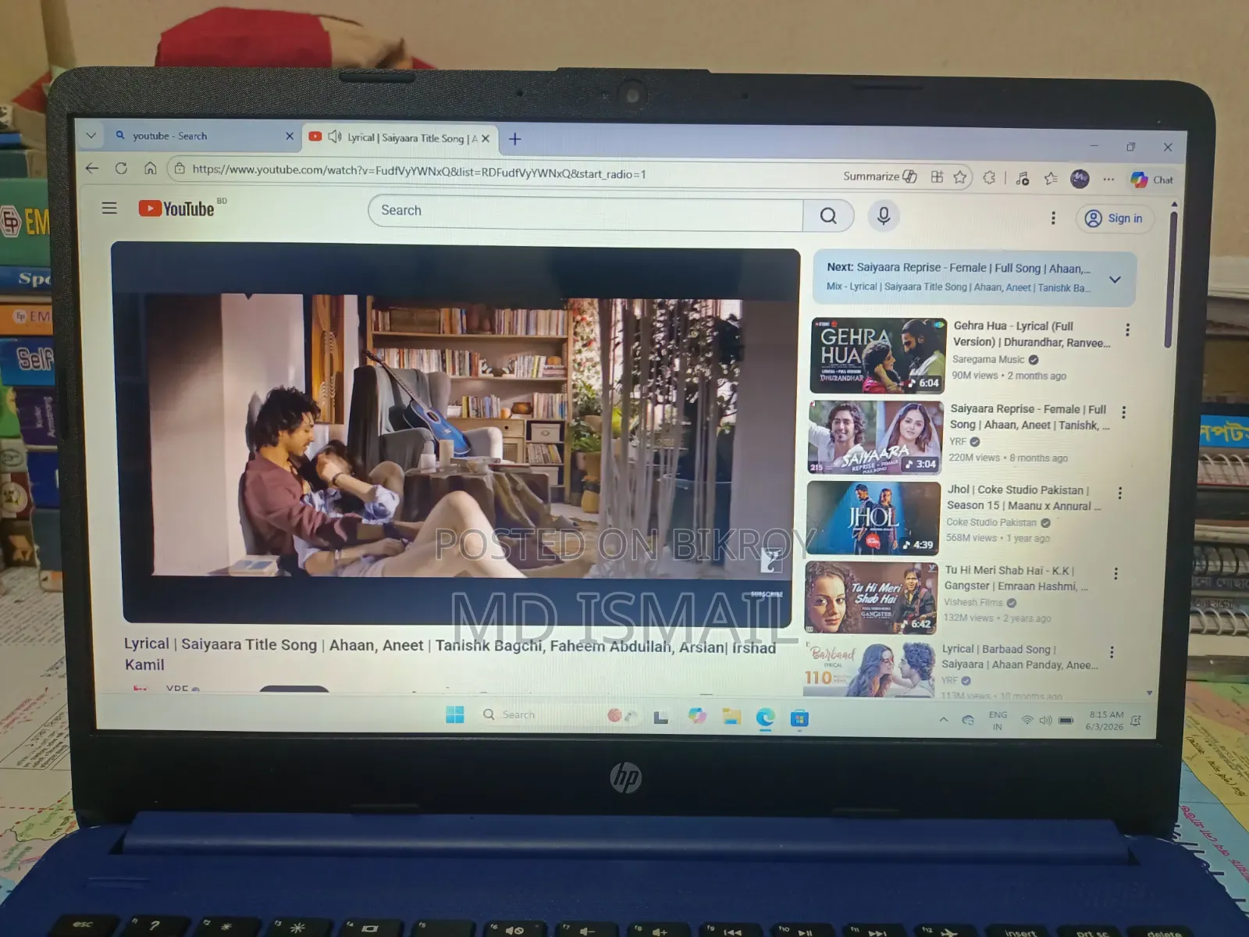
Task: Open a new tab with plus button
Action: pos(515,139)
